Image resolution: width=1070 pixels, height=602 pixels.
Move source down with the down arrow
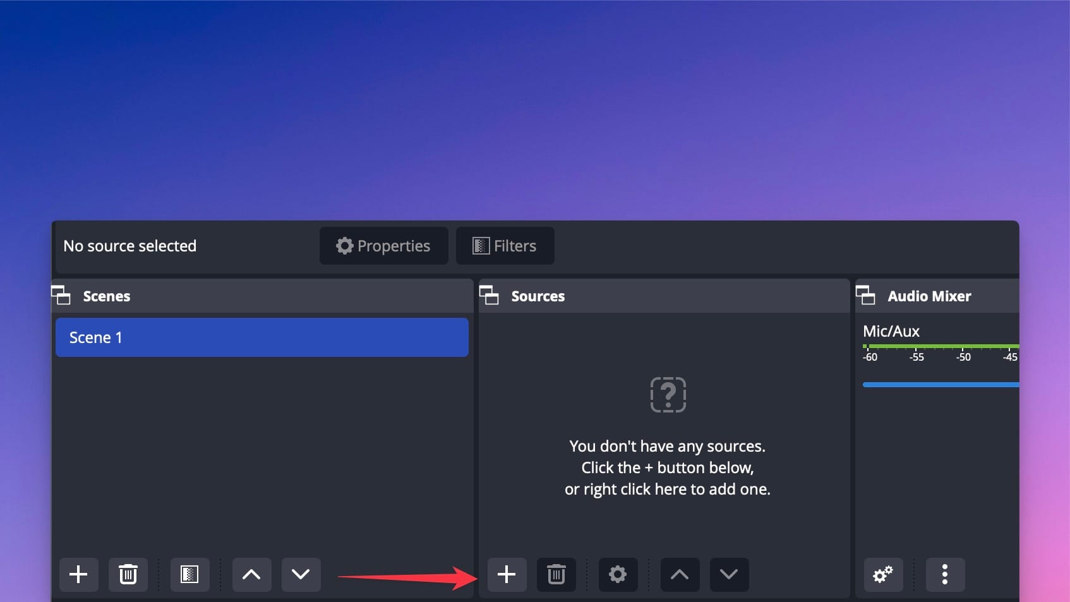click(x=729, y=575)
